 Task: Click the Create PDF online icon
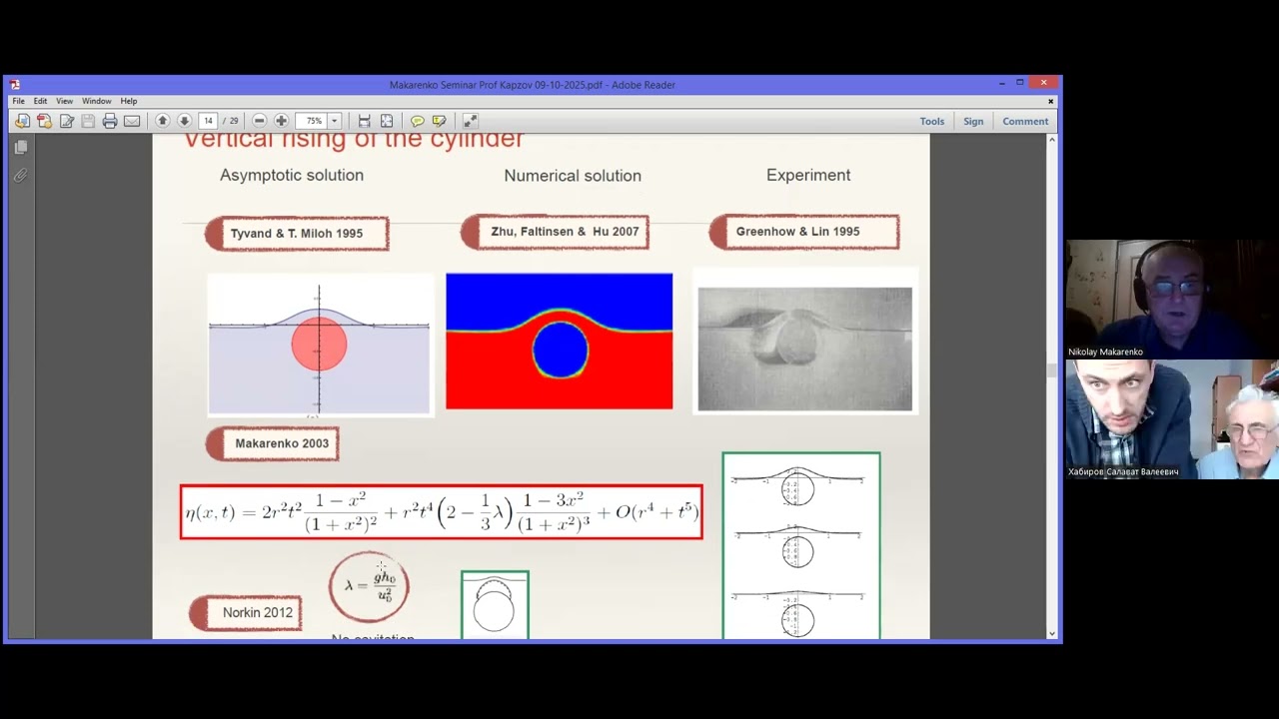click(44, 121)
